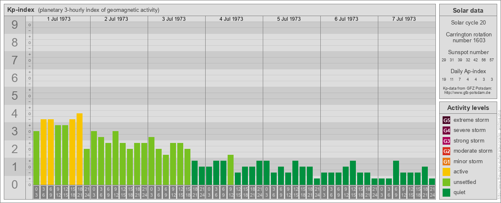
Task: Click Ap-index value 19
Action: click(x=444, y=79)
